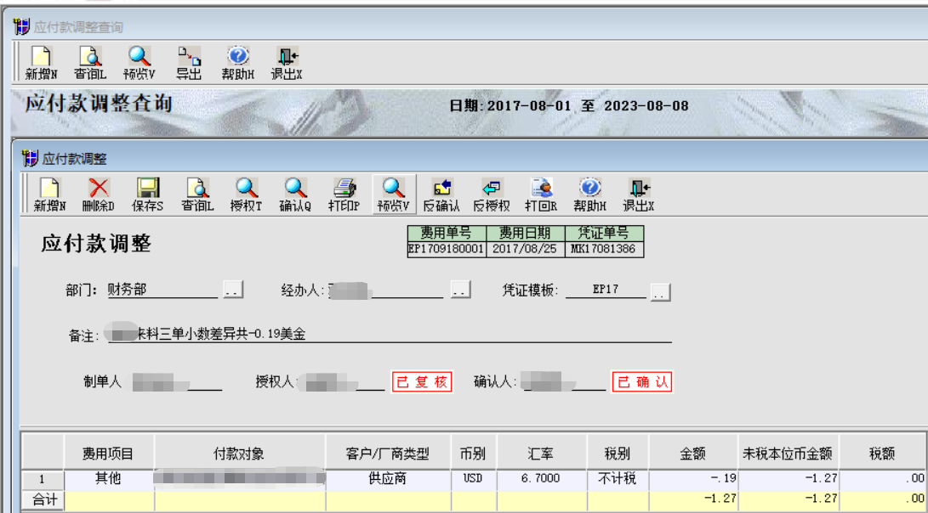The image size is (928, 513).
Task: Click the 不计税 tax type cell
Action: pos(618,480)
